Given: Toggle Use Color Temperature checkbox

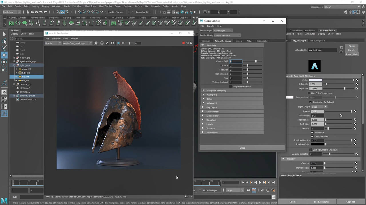Looking at the screenshot, I should click(x=309, y=93).
